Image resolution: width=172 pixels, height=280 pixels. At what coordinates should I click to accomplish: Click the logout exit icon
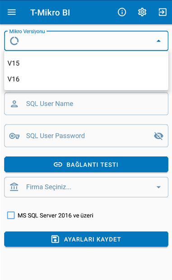[163, 12]
